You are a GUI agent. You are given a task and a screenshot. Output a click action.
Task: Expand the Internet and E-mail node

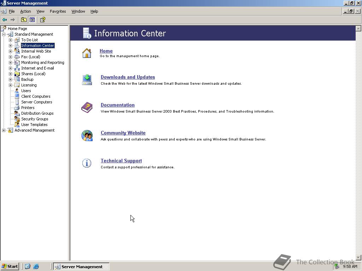coord(10,68)
